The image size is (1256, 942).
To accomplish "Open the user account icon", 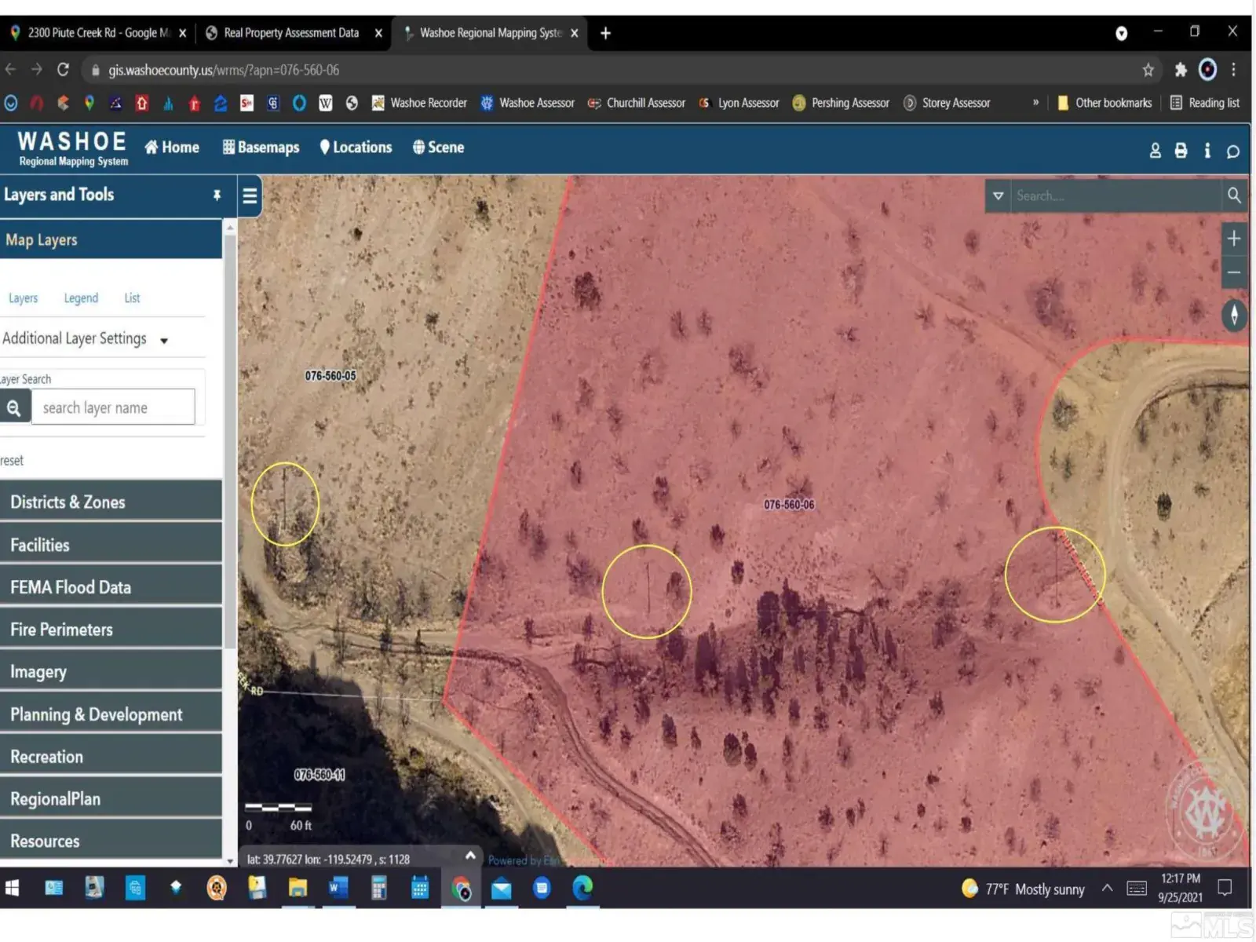I will (1155, 150).
